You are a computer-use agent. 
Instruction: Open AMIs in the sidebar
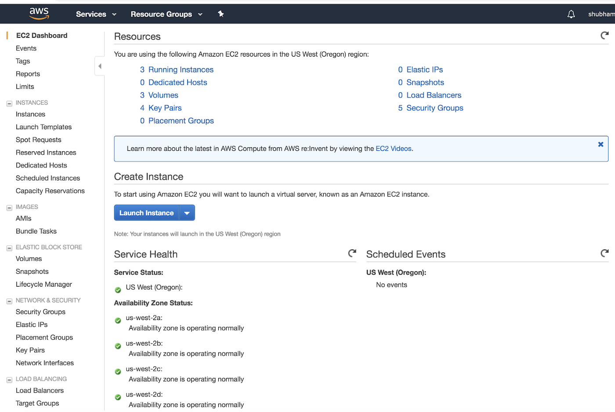[23, 219]
